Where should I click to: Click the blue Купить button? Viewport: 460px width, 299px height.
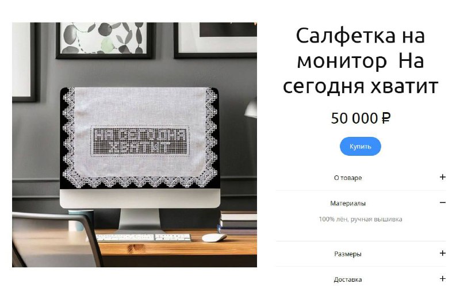coord(361,146)
